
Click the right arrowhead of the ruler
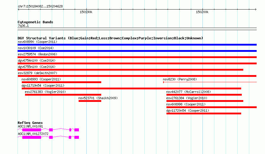pyautogui.click(x=256, y=10)
